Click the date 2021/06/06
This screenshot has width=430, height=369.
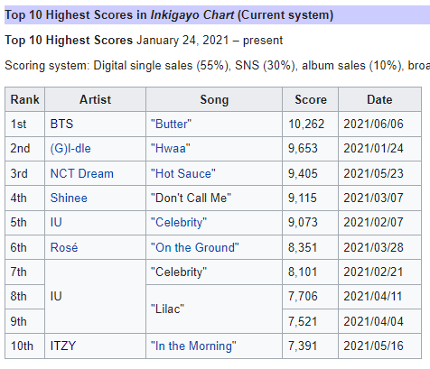click(373, 124)
